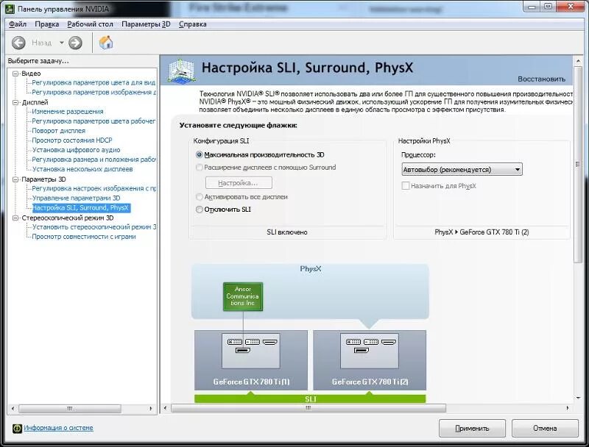Open Просмотр состояния HDCP page
This screenshot has width=589, height=447.
[x=72, y=140]
